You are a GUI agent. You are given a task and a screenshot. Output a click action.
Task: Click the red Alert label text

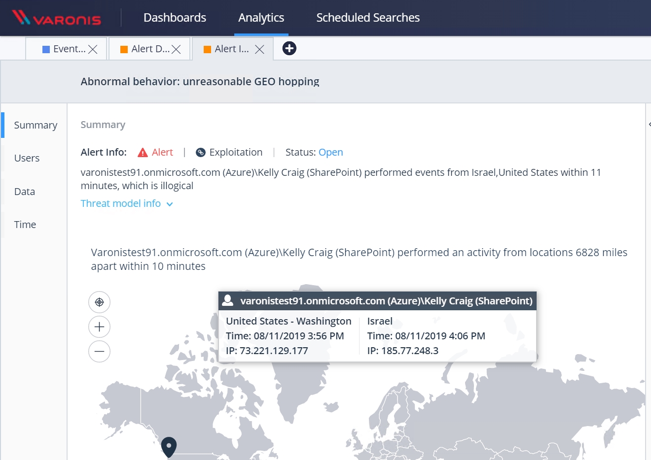[x=162, y=152]
